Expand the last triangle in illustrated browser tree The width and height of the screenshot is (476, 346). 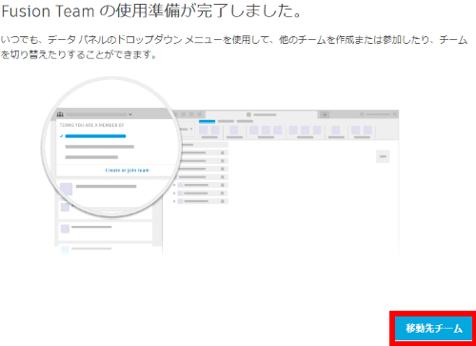tap(174, 201)
